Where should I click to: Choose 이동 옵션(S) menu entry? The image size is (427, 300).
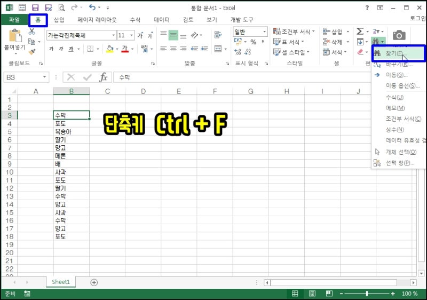coord(398,85)
